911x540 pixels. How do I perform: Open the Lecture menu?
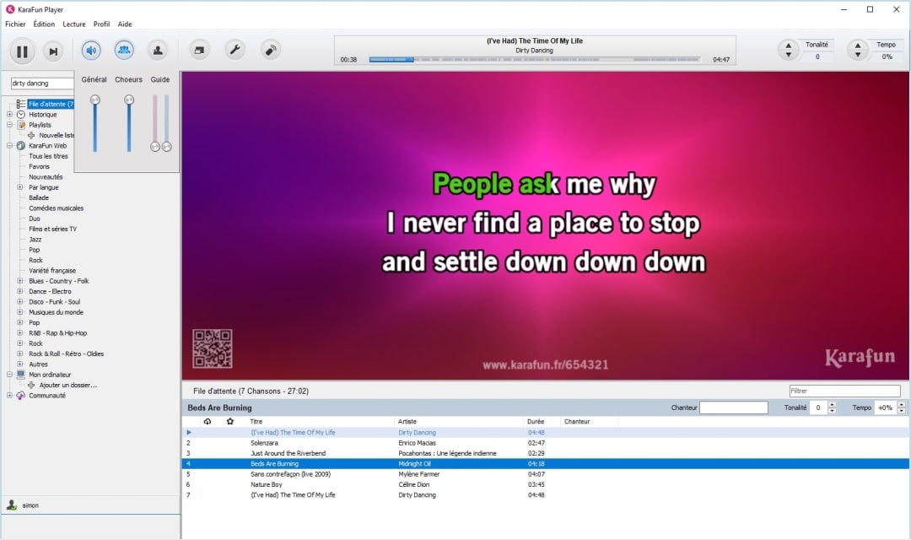74,24
